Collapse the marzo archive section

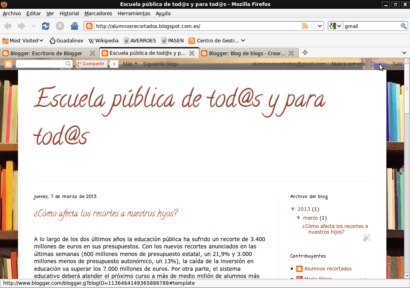pos(298,218)
